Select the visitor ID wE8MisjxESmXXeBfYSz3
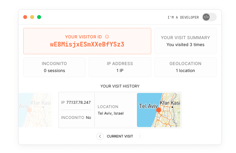236x153 pixels. pyautogui.click(x=87, y=45)
